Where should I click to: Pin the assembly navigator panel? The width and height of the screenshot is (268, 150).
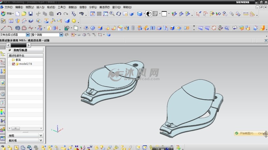click(9, 50)
